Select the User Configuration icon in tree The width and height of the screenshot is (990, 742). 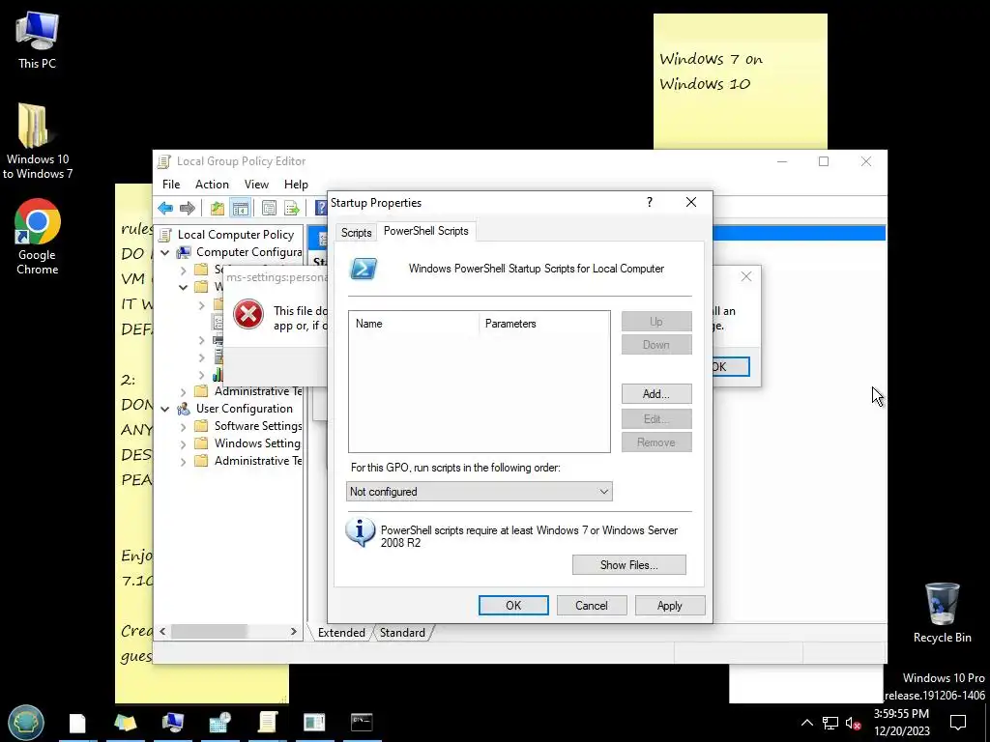(184, 409)
